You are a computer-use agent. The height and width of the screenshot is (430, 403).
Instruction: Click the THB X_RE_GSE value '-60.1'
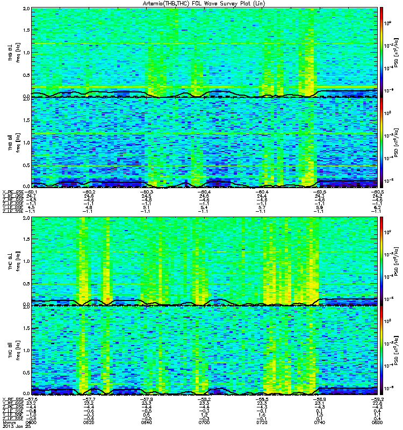(31, 192)
